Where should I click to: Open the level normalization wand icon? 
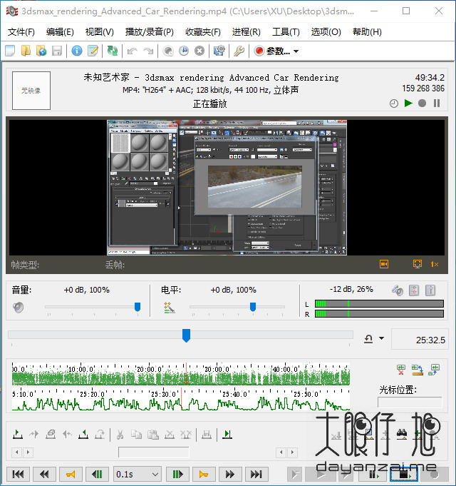(170, 307)
